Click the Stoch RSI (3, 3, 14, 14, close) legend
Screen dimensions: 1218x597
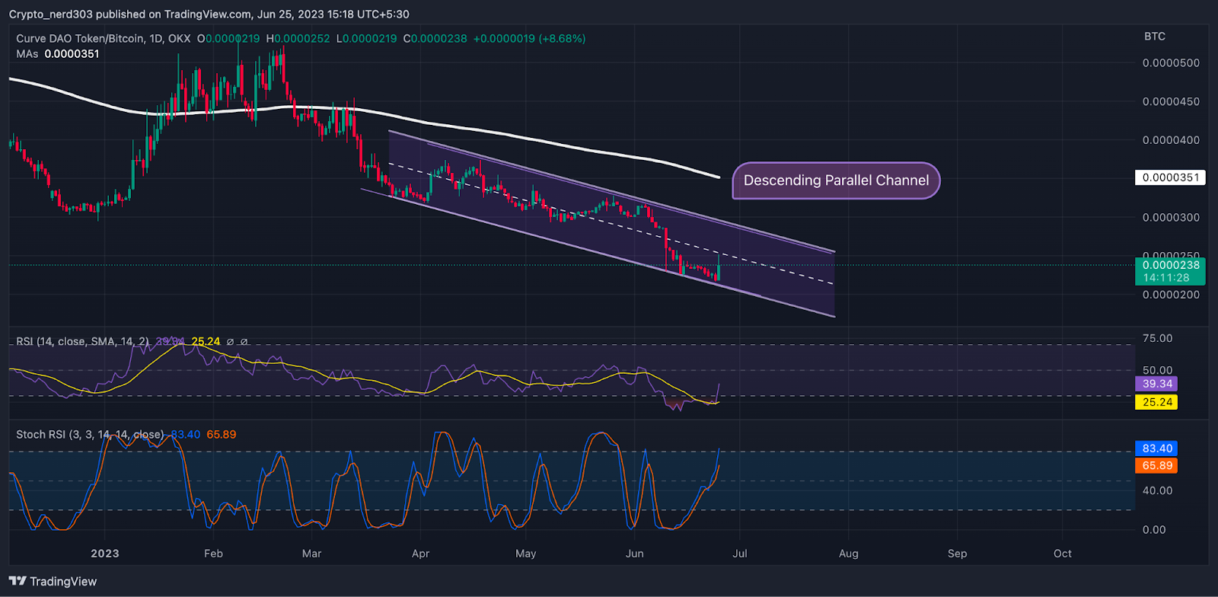pos(90,434)
